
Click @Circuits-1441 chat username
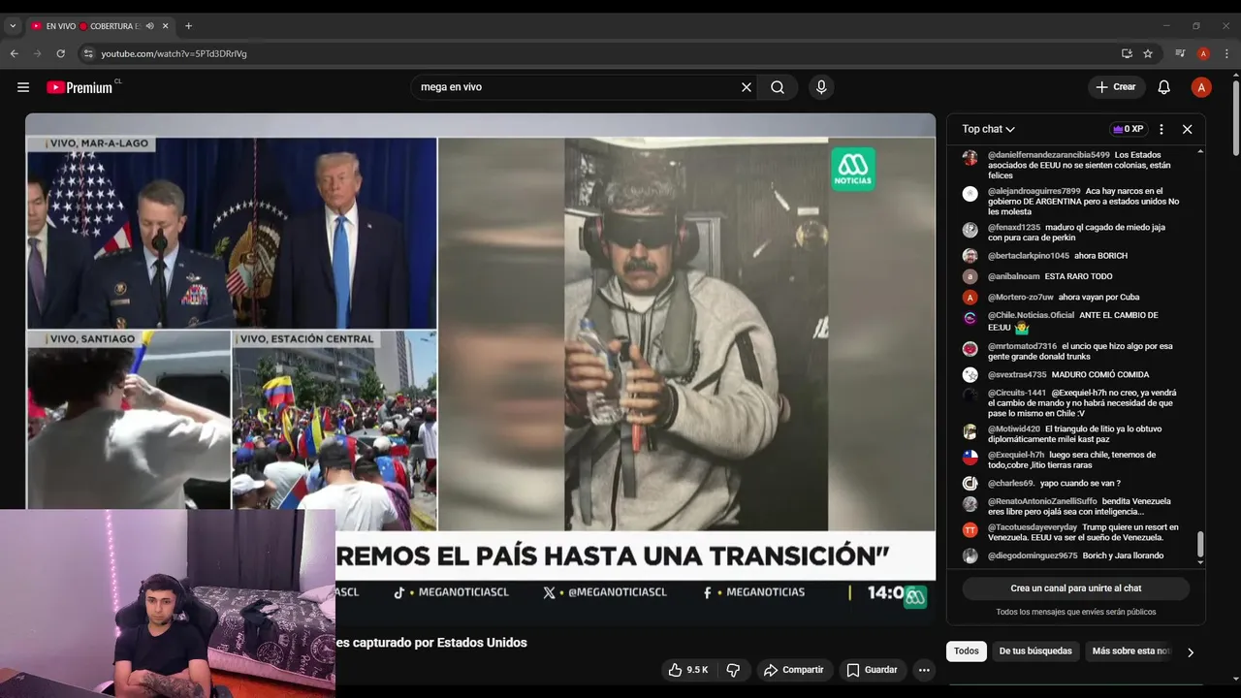point(1017,393)
